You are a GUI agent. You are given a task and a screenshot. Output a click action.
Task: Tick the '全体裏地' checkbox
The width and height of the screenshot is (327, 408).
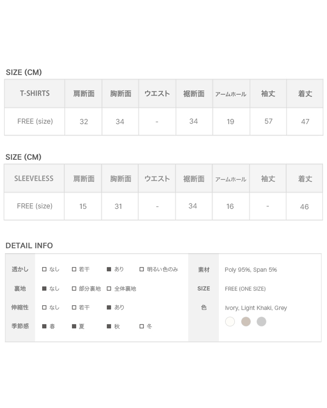109,288
